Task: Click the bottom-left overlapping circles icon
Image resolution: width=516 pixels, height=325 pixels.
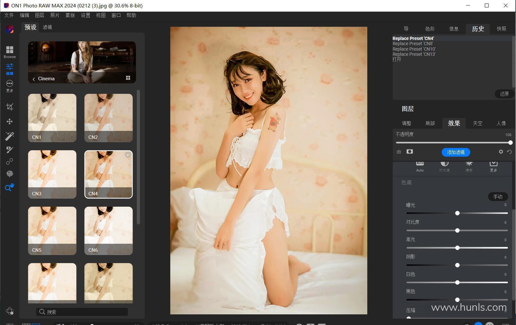Action: coord(10,311)
